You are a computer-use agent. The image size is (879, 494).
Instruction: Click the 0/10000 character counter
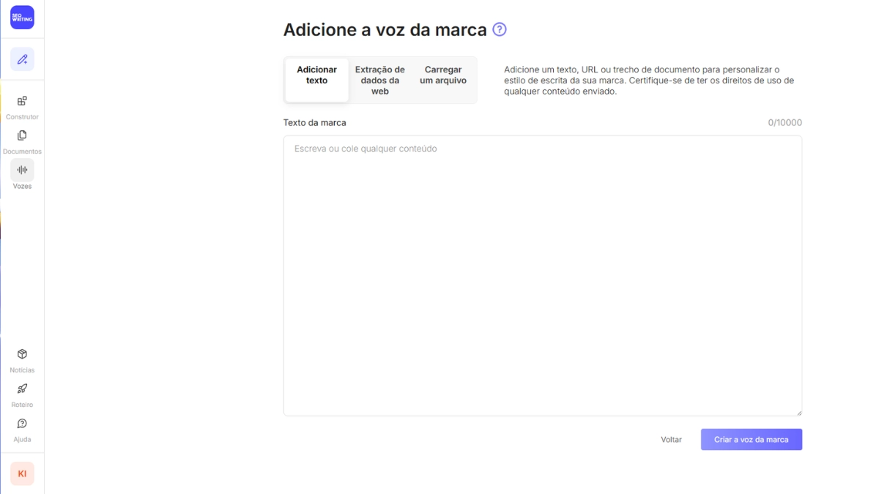785,123
